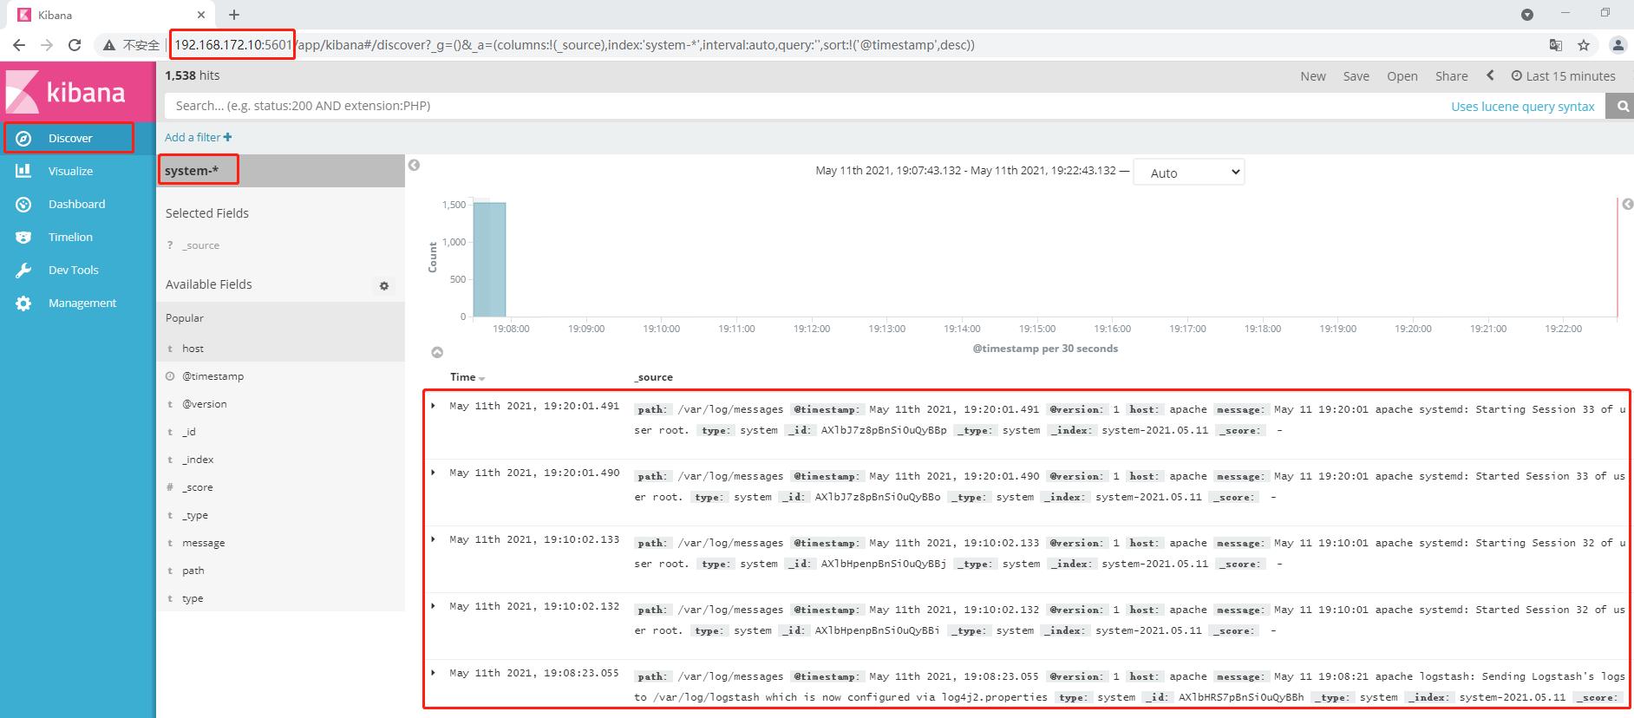The width and height of the screenshot is (1634, 718).
Task: Click Open in the top menu
Action: [x=1402, y=76]
